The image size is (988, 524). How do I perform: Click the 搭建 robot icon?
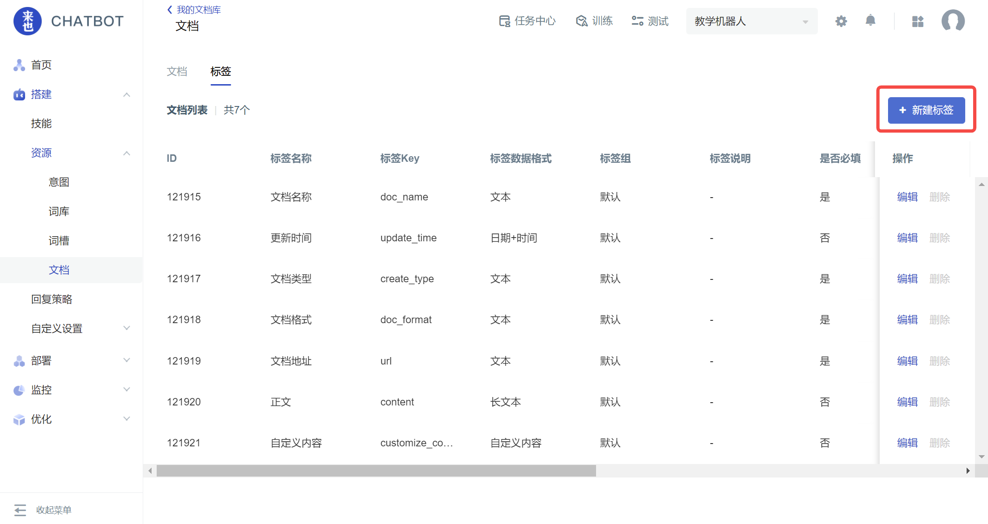(x=19, y=94)
